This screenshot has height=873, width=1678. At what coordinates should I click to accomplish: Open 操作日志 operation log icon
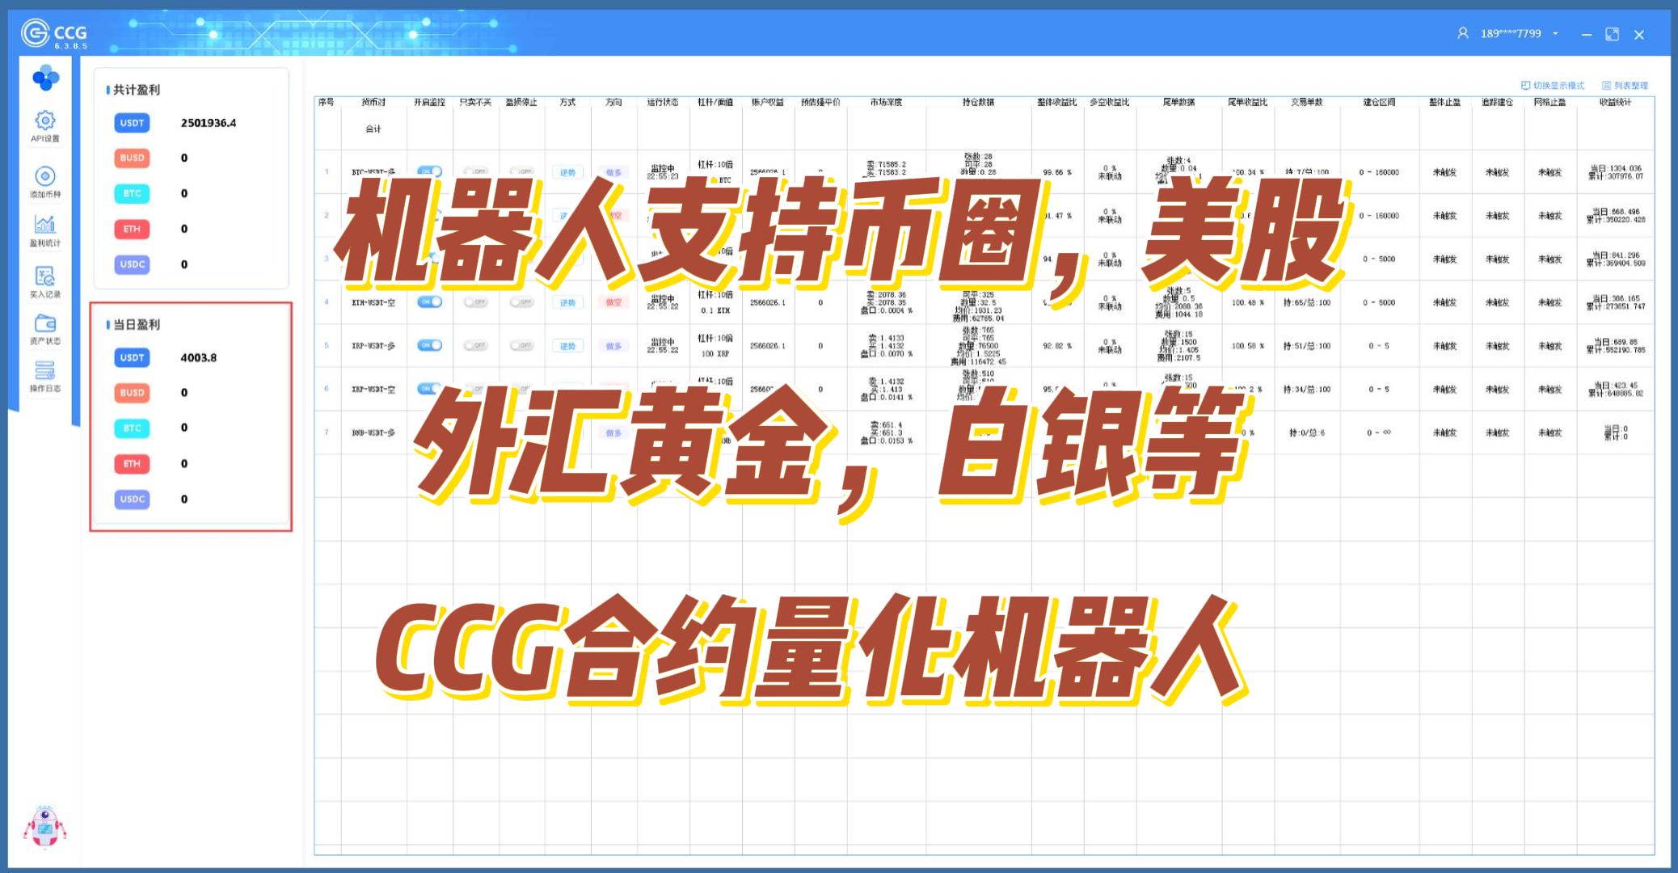click(x=45, y=371)
